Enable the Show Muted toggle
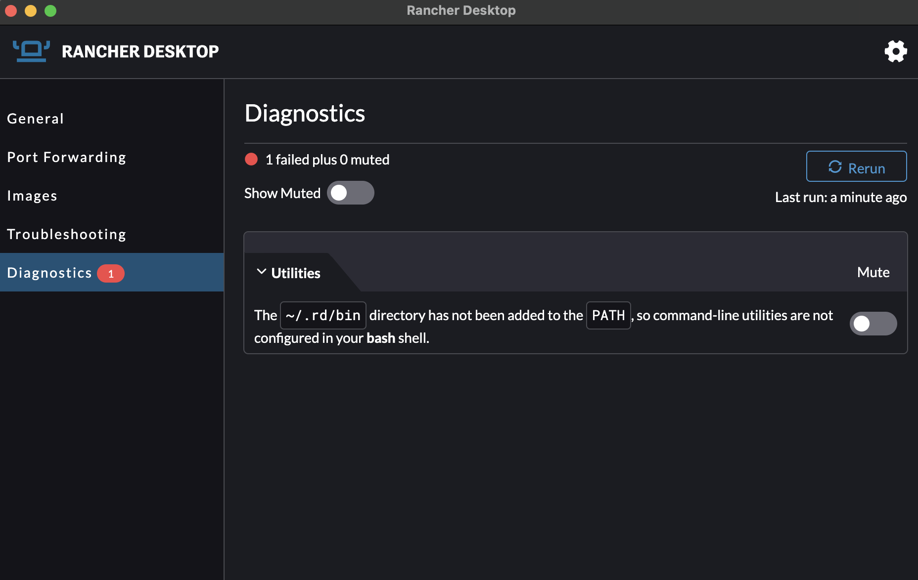The image size is (918, 580). pos(351,193)
